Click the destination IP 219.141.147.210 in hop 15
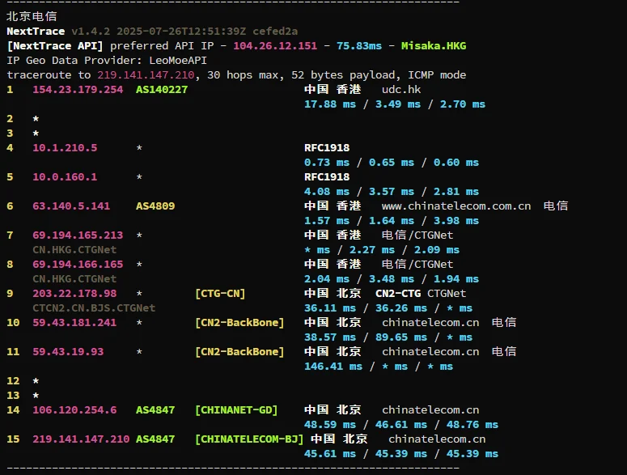 pyautogui.click(x=81, y=439)
